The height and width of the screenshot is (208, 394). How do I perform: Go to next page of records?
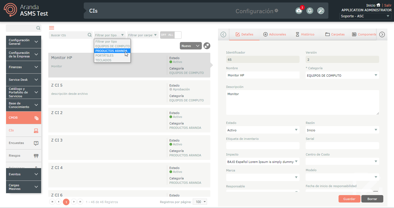[x=74, y=202]
